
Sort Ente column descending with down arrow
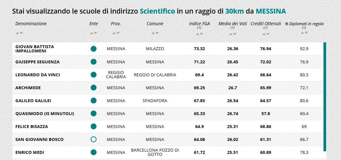coord(96,33)
